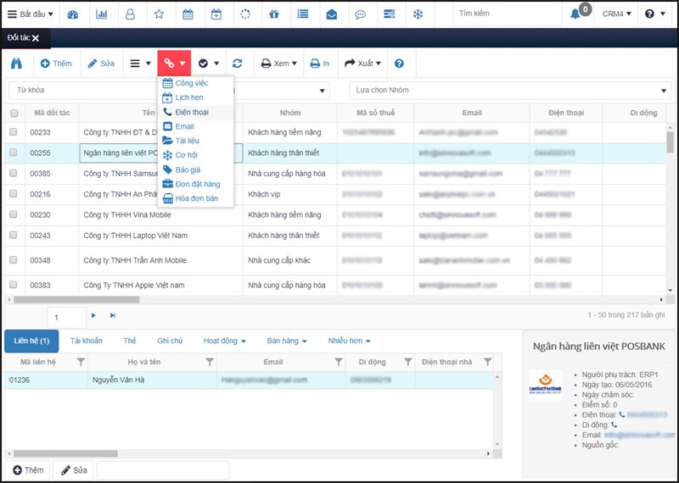Screen dimensions: 679x483
Task: Click the gift box icon
Action: tap(274, 14)
